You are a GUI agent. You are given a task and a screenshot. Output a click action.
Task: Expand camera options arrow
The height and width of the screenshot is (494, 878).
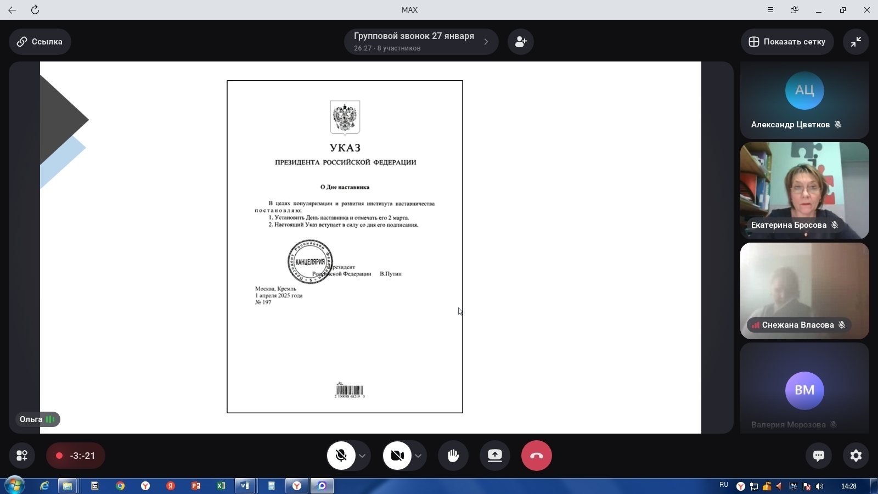[418, 456]
